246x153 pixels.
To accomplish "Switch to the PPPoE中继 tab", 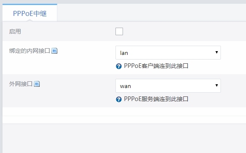I will pos(30,13).
